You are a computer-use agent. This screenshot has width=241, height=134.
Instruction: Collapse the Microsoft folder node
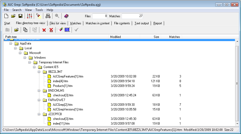pos(20,53)
